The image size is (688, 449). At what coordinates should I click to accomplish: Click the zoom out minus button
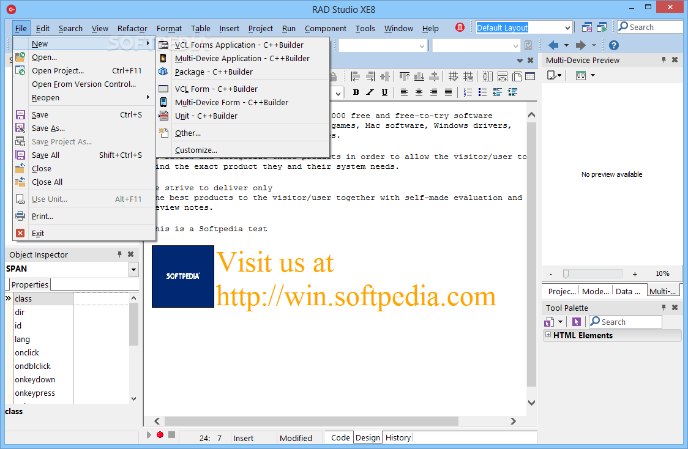coord(551,274)
